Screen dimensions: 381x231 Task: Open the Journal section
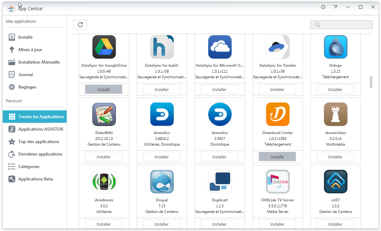point(35,75)
